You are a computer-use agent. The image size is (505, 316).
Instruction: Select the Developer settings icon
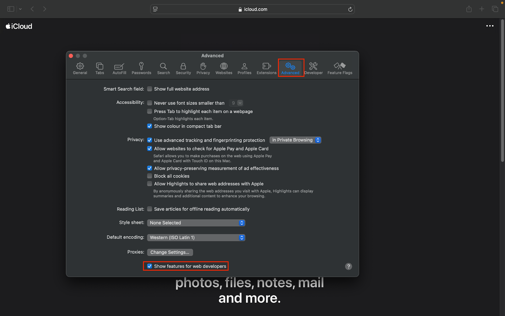coord(313,68)
